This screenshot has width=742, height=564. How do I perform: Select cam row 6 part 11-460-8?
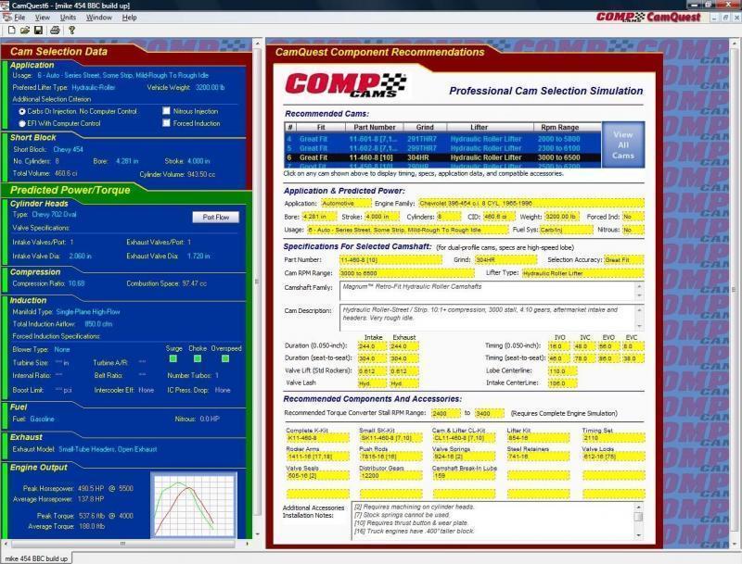(442, 157)
